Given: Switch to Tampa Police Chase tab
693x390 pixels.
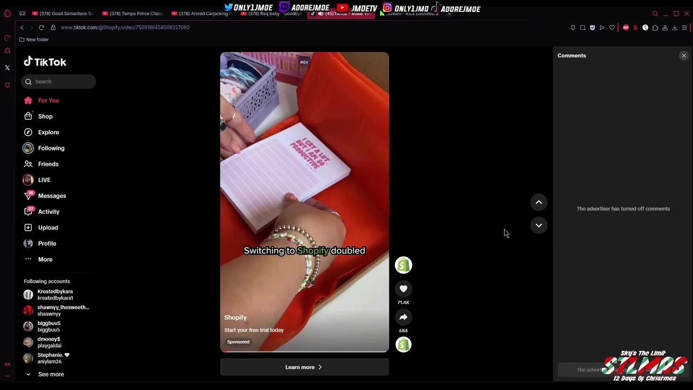Looking at the screenshot, I should pos(133,14).
